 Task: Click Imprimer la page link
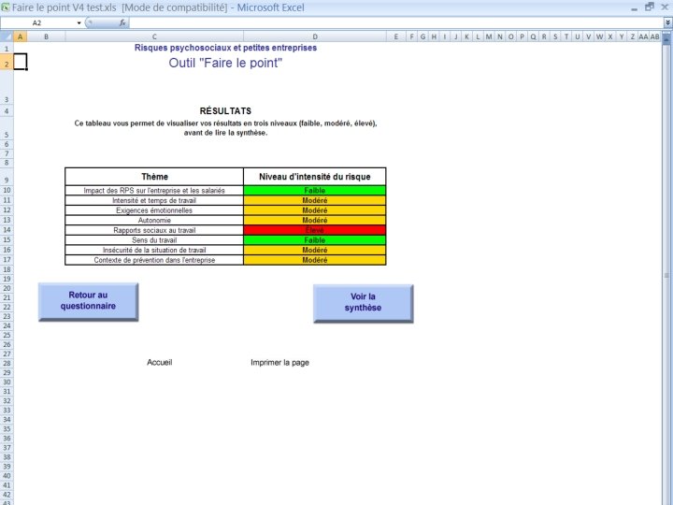tap(279, 363)
